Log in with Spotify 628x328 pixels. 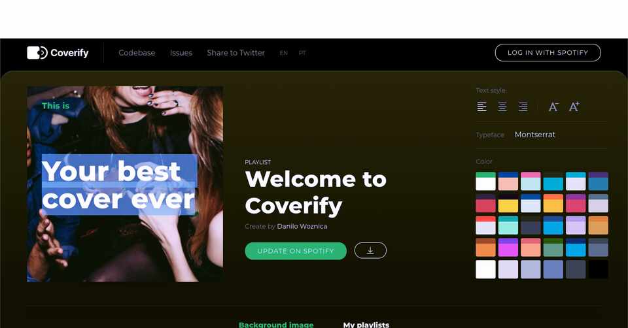pos(548,53)
